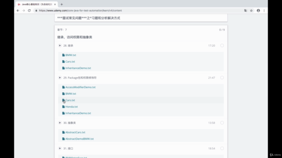
Task: Click the browser back arrow
Action: (18, 11)
